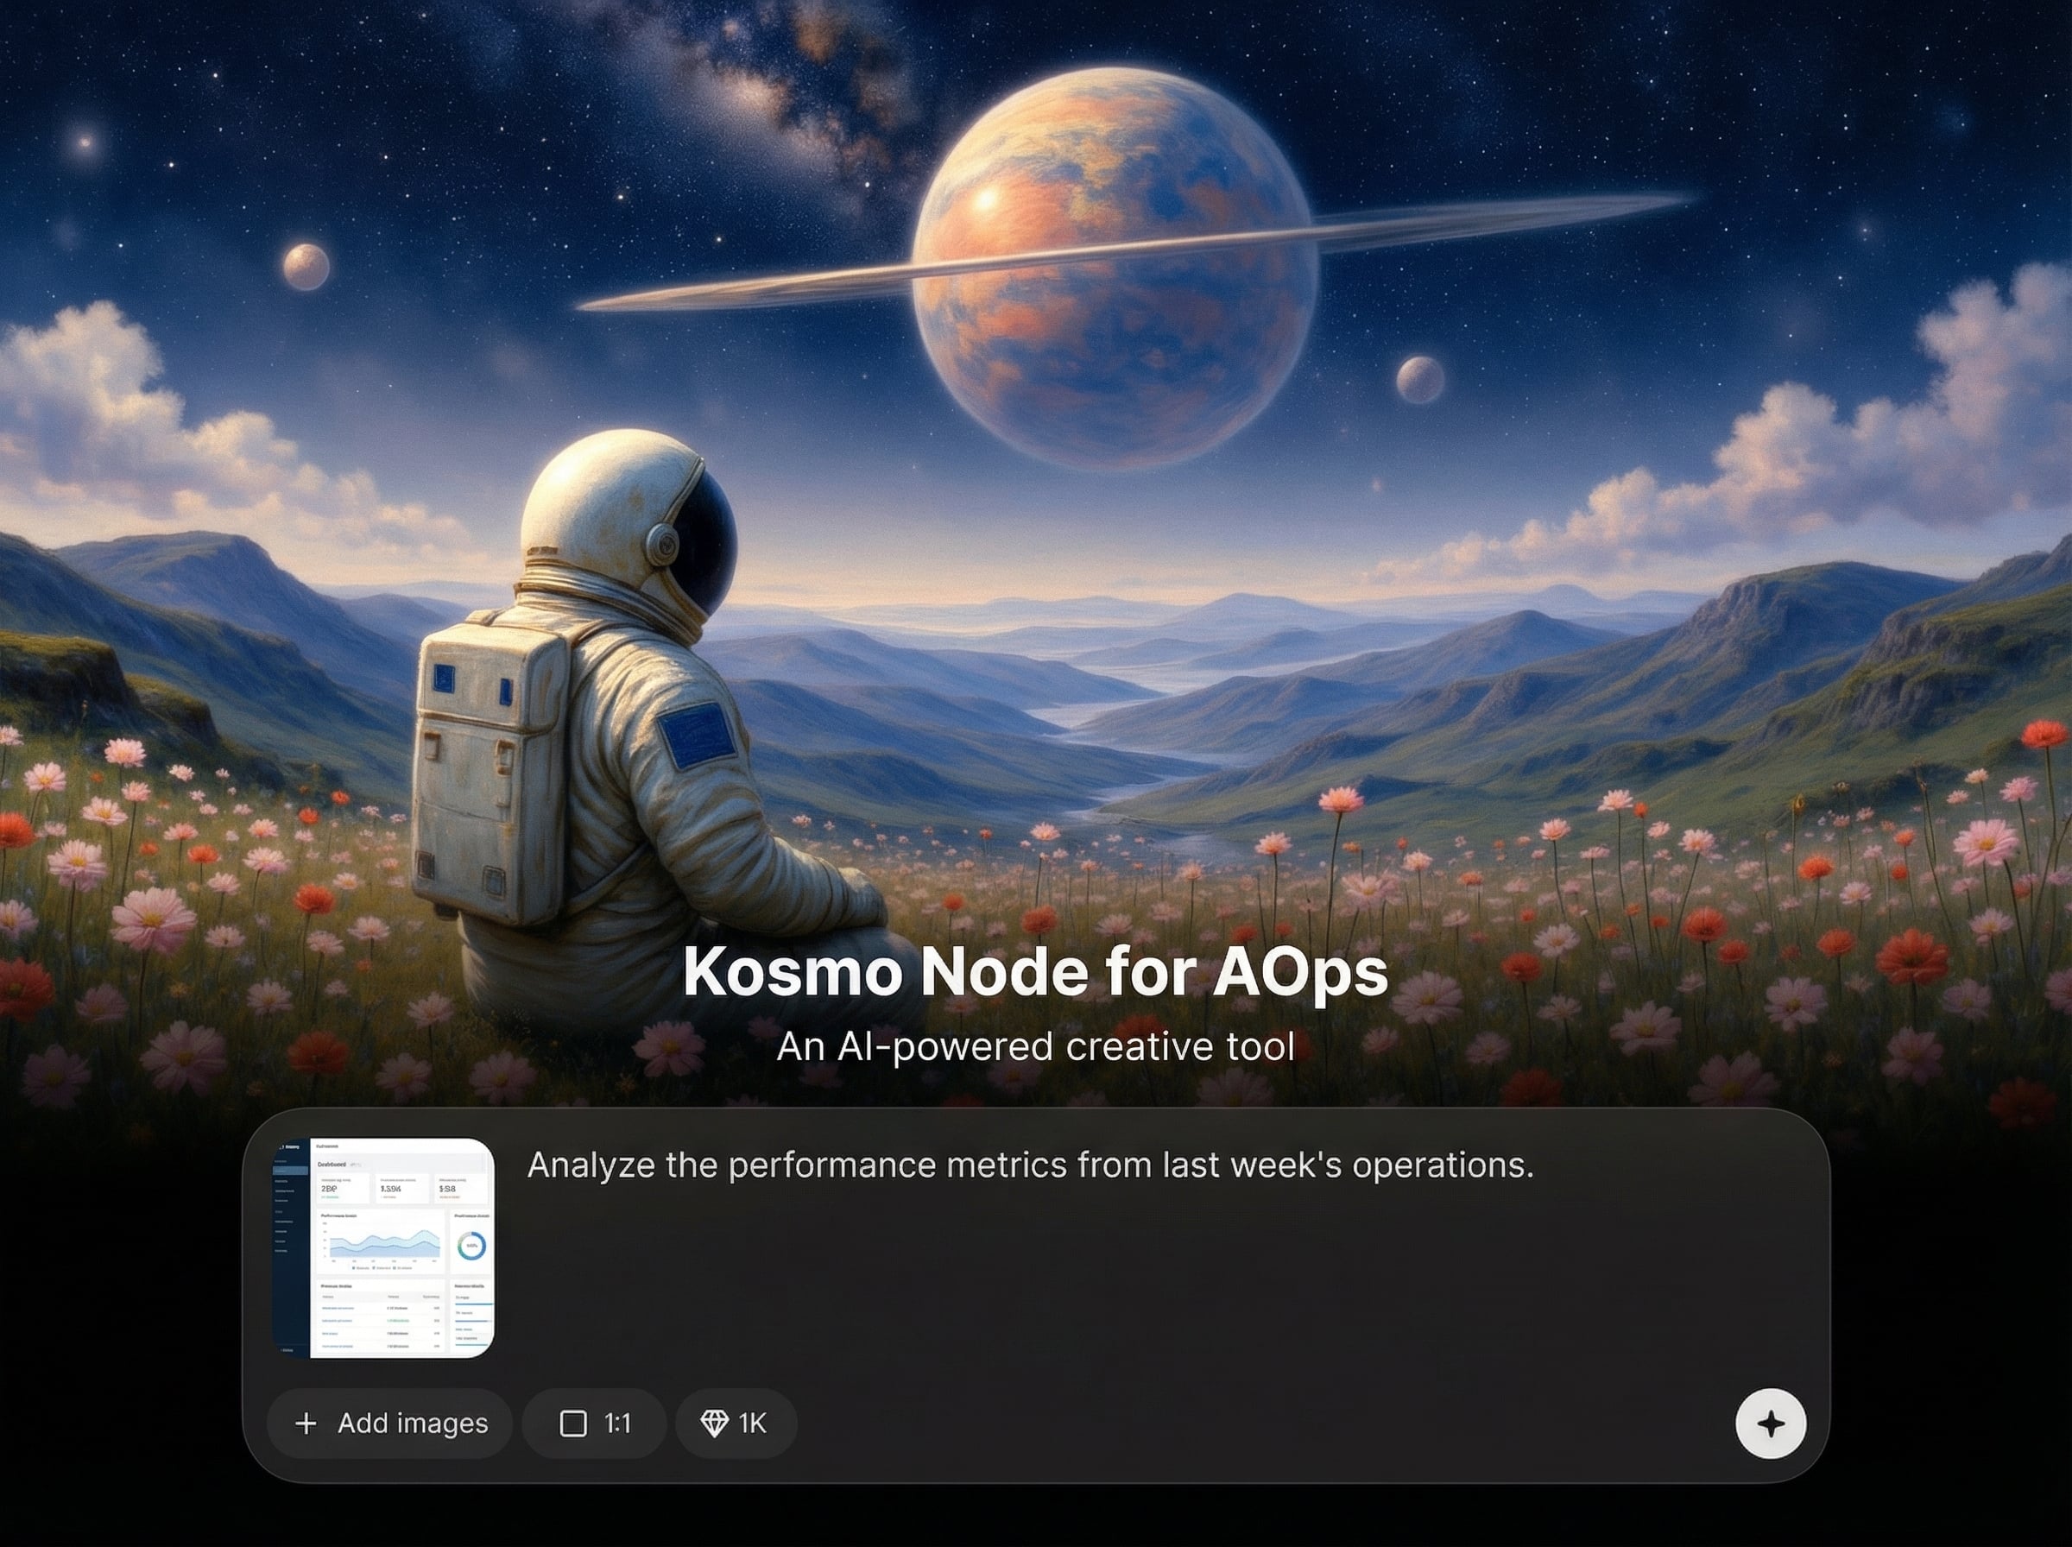Click the prompt text starting with "Analyze the performance"
Image resolution: width=2072 pixels, height=1547 pixels.
(1031, 1166)
